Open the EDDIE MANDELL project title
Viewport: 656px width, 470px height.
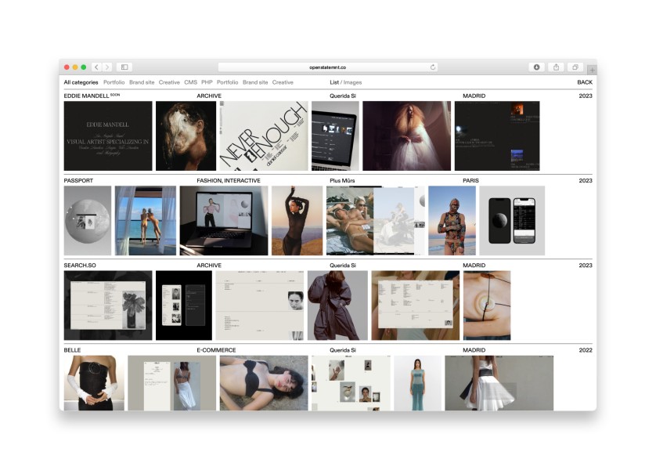coord(86,96)
